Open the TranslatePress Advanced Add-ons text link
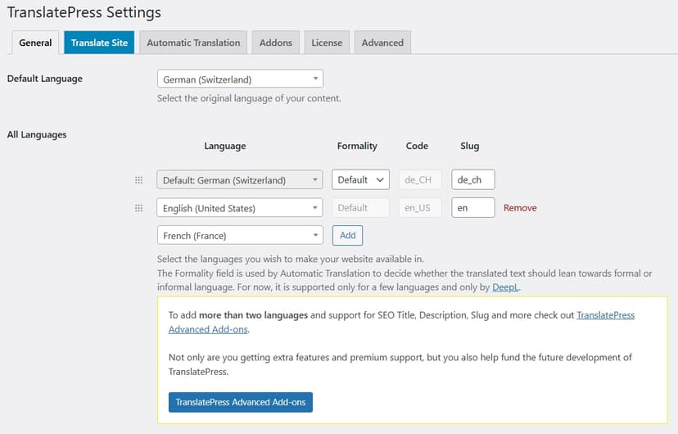Screen dimensions: 678x434 pyautogui.click(x=402, y=322)
